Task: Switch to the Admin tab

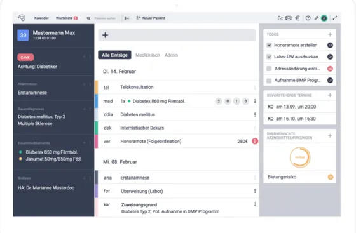Action: (x=171, y=55)
